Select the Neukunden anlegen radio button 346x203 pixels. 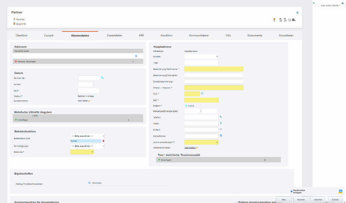coord(291,191)
